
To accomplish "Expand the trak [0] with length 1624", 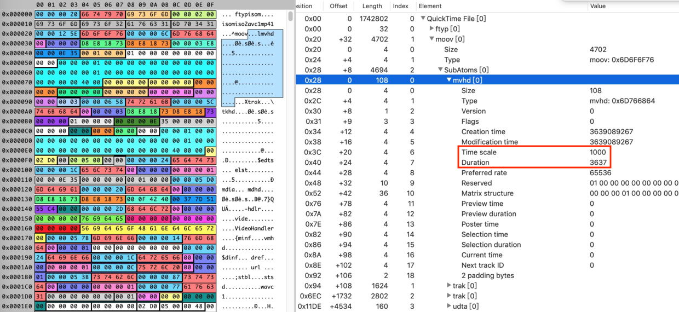I will [449, 286].
